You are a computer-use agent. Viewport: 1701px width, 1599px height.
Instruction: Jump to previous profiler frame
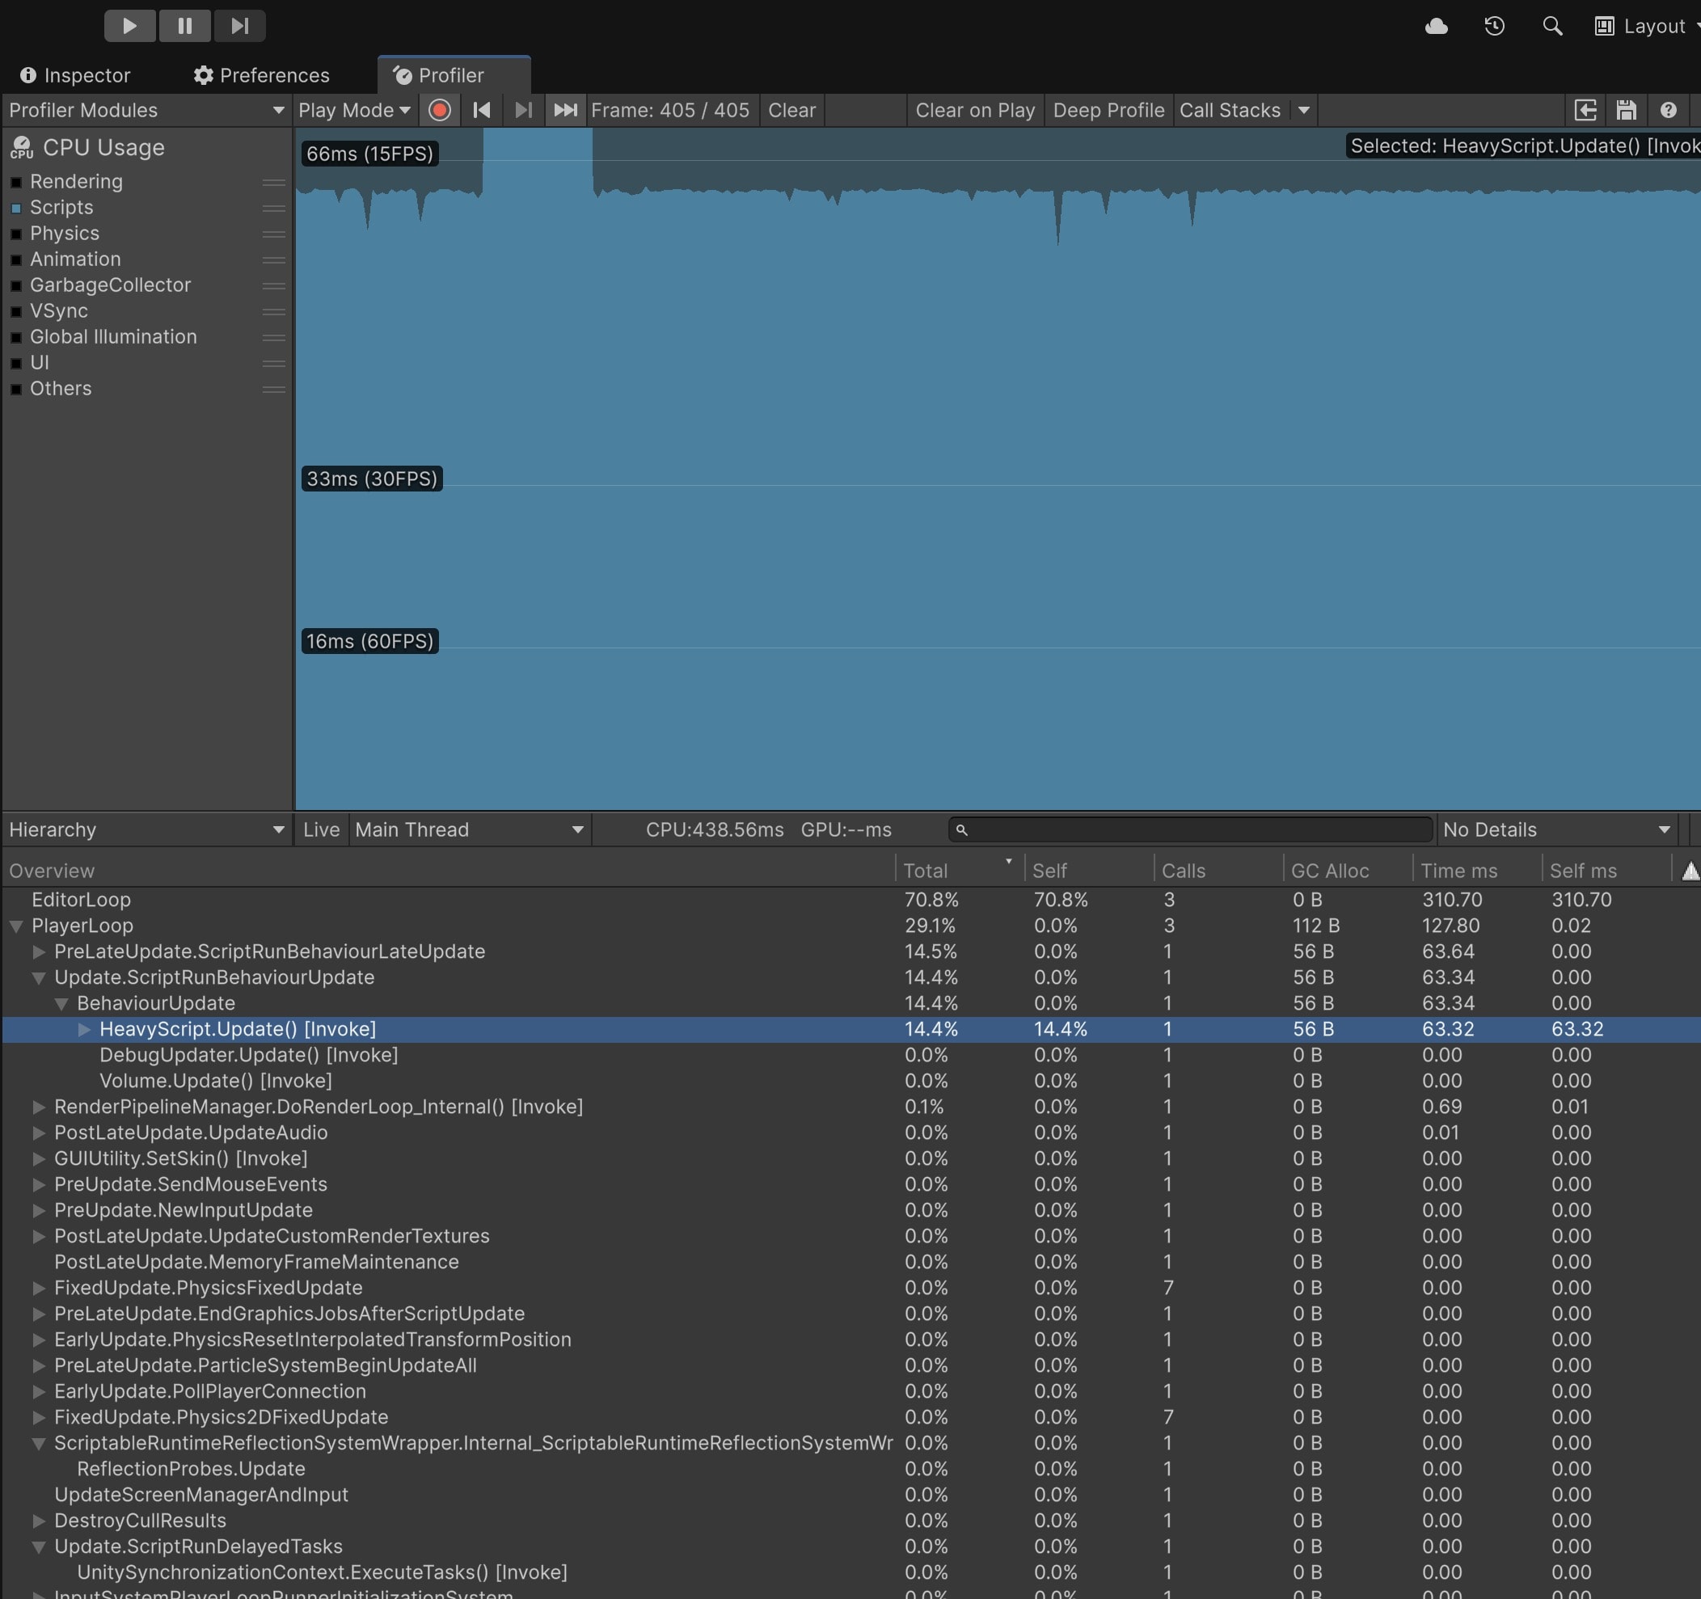click(x=482, y=111)
